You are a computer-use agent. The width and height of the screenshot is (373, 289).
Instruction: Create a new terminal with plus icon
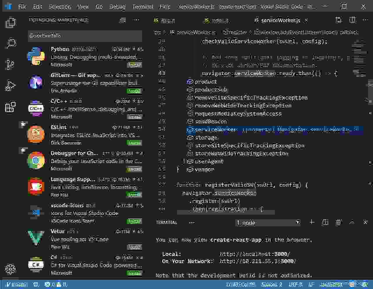pos(312,222)
